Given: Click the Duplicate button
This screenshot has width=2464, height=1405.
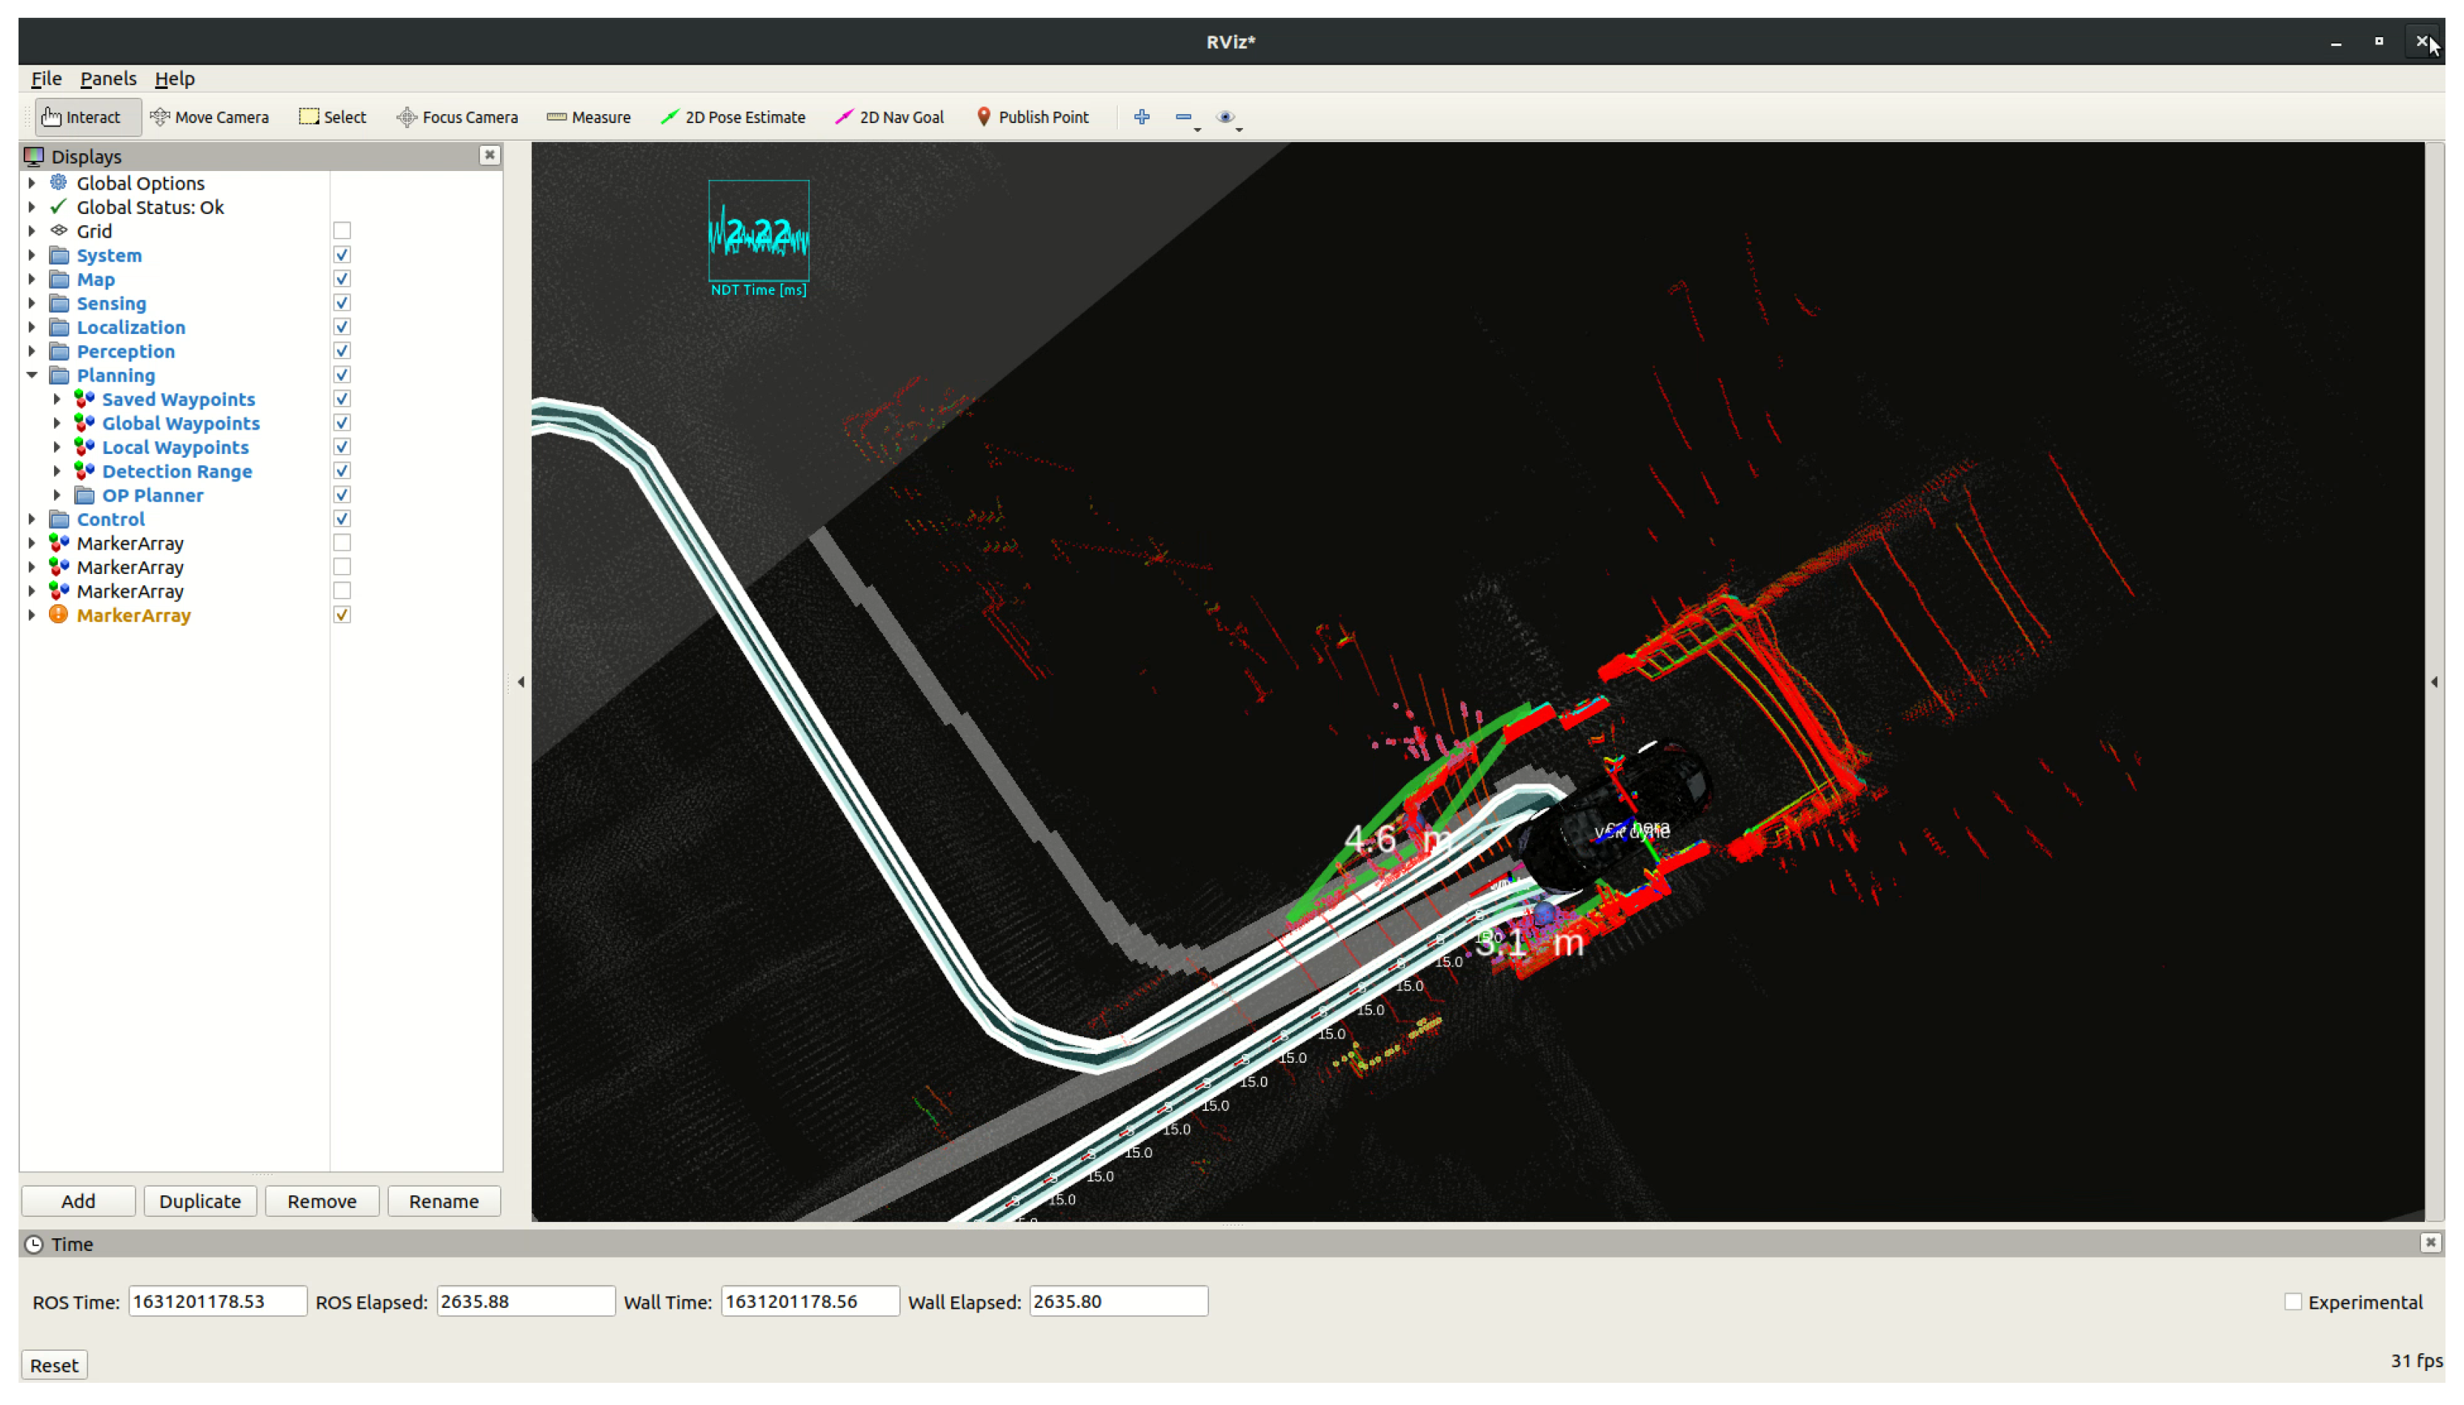Looking at the screenshot, I should pyautogui.click(x=200, y=1201).
